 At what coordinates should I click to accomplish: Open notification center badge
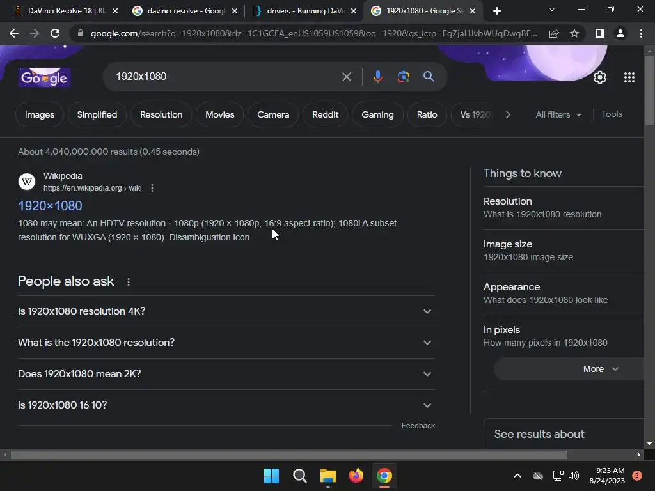[x=637, y=476]
